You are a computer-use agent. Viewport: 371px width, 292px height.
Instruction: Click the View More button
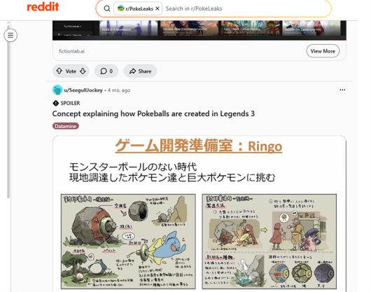tap(323, 51)
